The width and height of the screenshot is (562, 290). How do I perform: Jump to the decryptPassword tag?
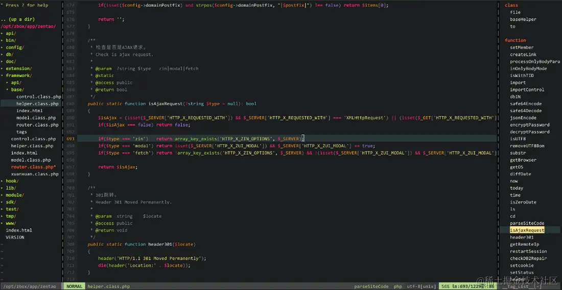point(530,132)
